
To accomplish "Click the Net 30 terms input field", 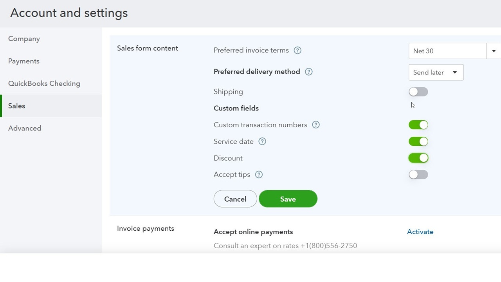I will point(448,51).
